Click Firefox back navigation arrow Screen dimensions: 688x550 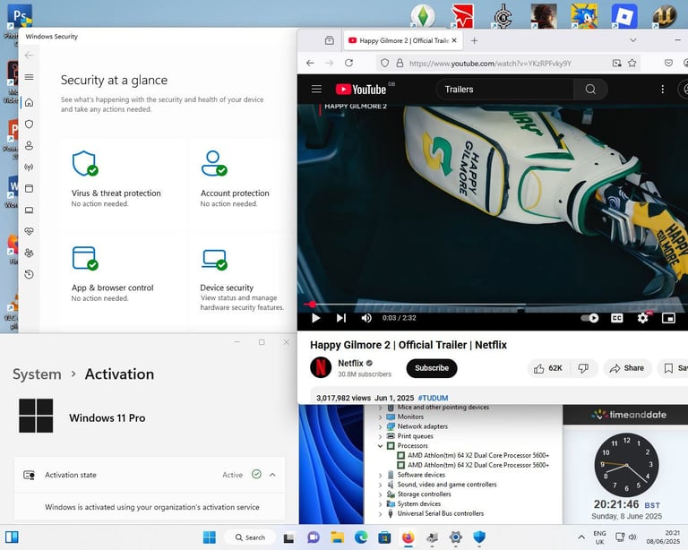click(x=310, y=64)
